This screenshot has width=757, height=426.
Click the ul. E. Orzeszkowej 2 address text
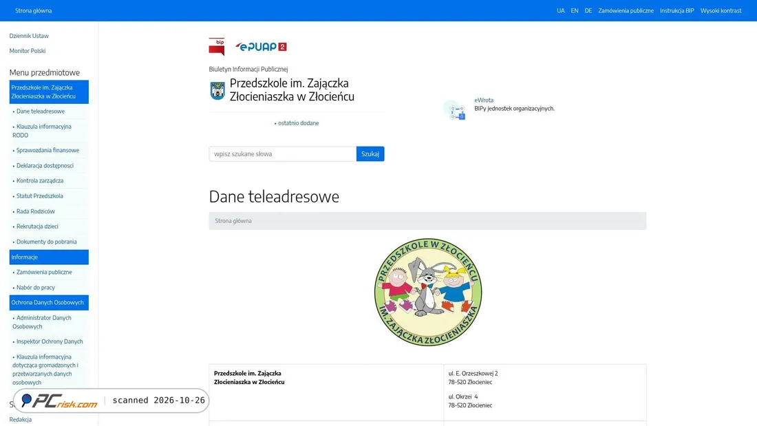pyautogui.click(x=473, y=374)
